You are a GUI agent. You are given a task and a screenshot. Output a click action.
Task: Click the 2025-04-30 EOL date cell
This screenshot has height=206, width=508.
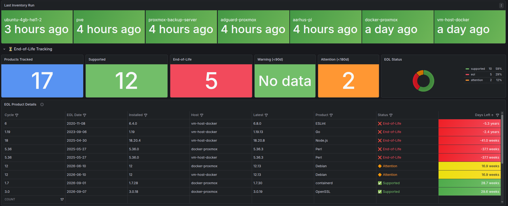click(x=96, y=141)
